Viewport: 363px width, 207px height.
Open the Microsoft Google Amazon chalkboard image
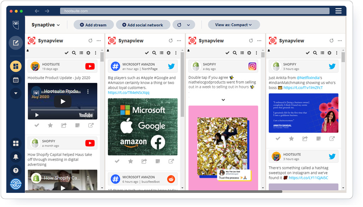(x=143, y=127)
